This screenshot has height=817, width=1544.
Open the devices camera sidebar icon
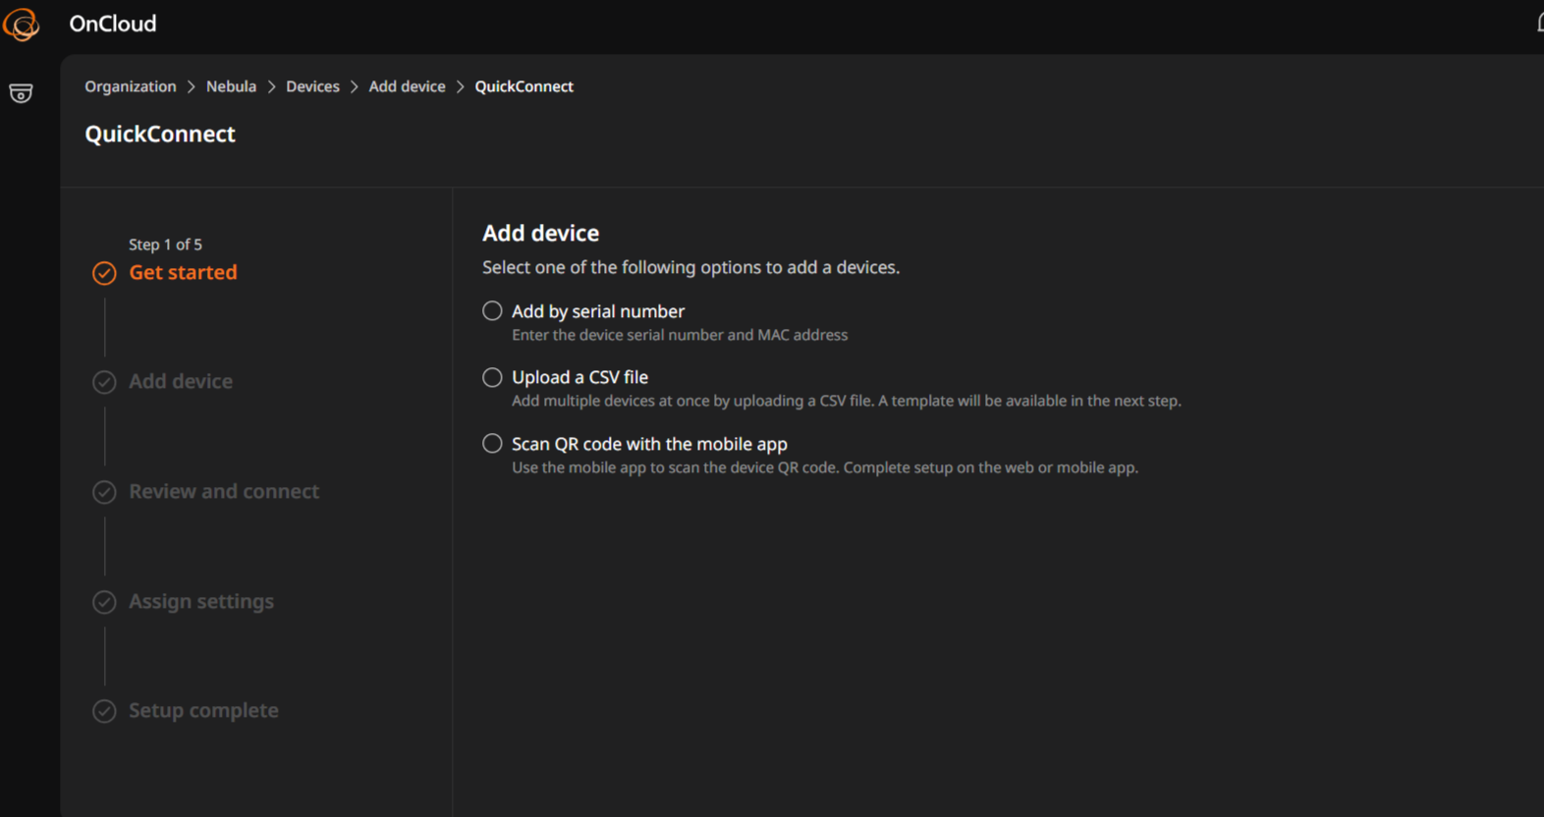(21, 93)
